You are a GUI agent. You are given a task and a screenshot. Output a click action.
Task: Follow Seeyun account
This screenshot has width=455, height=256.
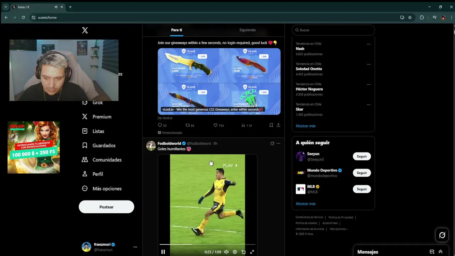click(x=362, y=156)
